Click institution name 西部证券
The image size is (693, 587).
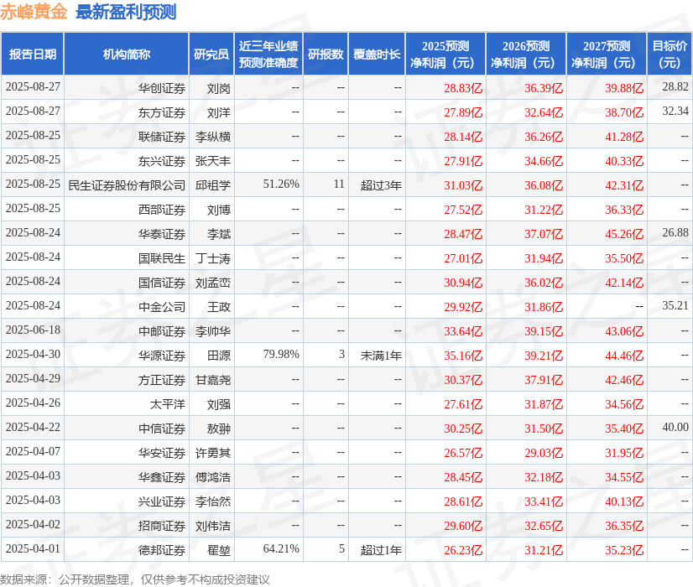162,210
